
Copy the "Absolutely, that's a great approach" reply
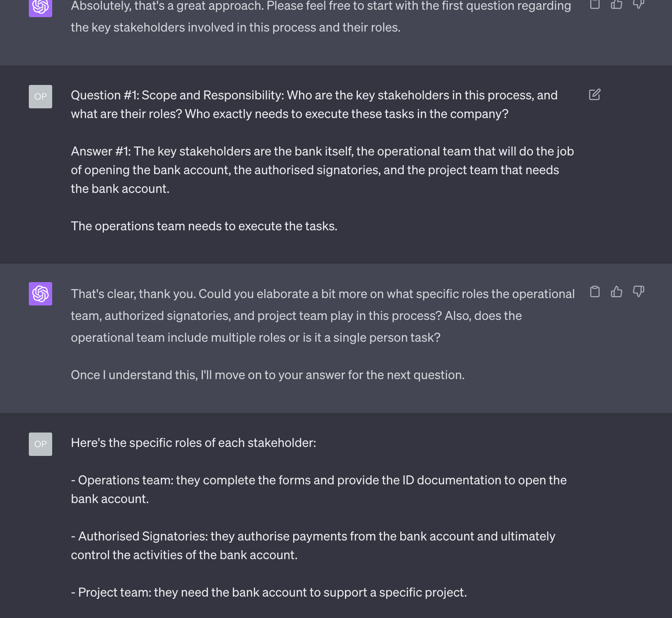point(595,4)
